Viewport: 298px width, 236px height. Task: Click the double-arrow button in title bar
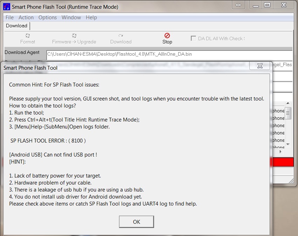coord(238,5)
